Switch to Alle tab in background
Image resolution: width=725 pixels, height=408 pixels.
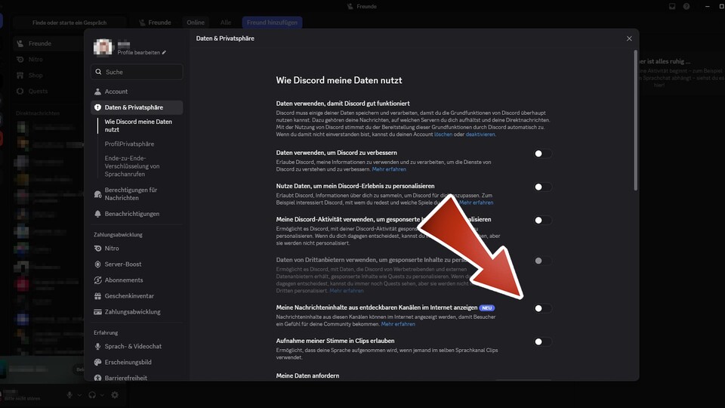tap(226, 22)
